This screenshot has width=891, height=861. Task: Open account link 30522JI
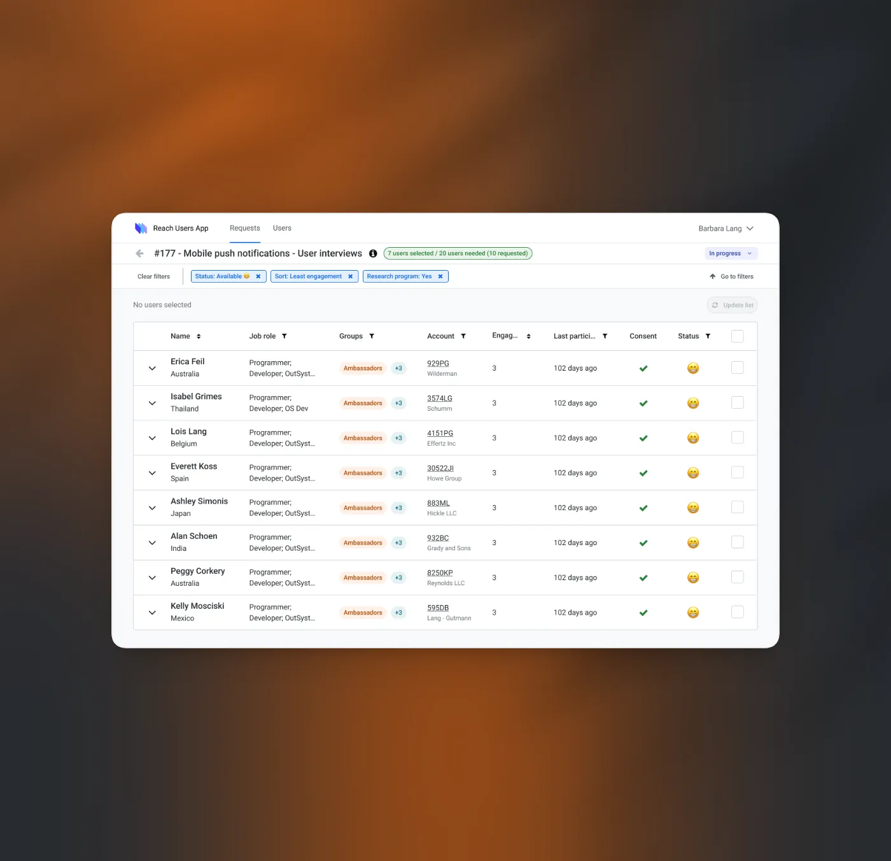pos(440,469)
